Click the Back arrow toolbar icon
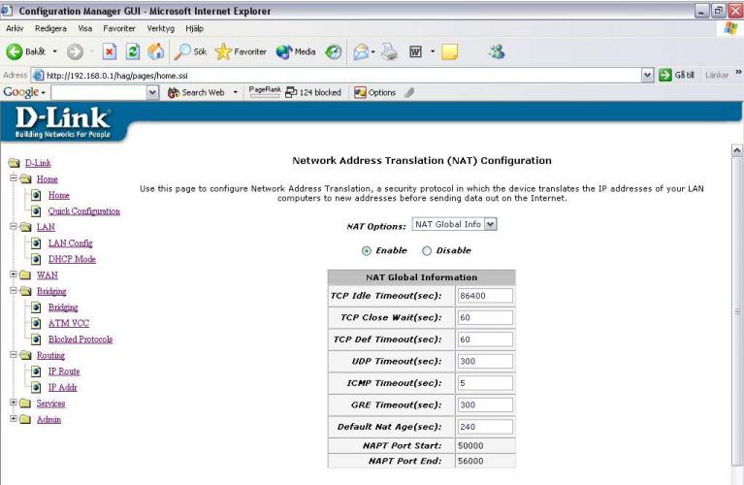 15,51
